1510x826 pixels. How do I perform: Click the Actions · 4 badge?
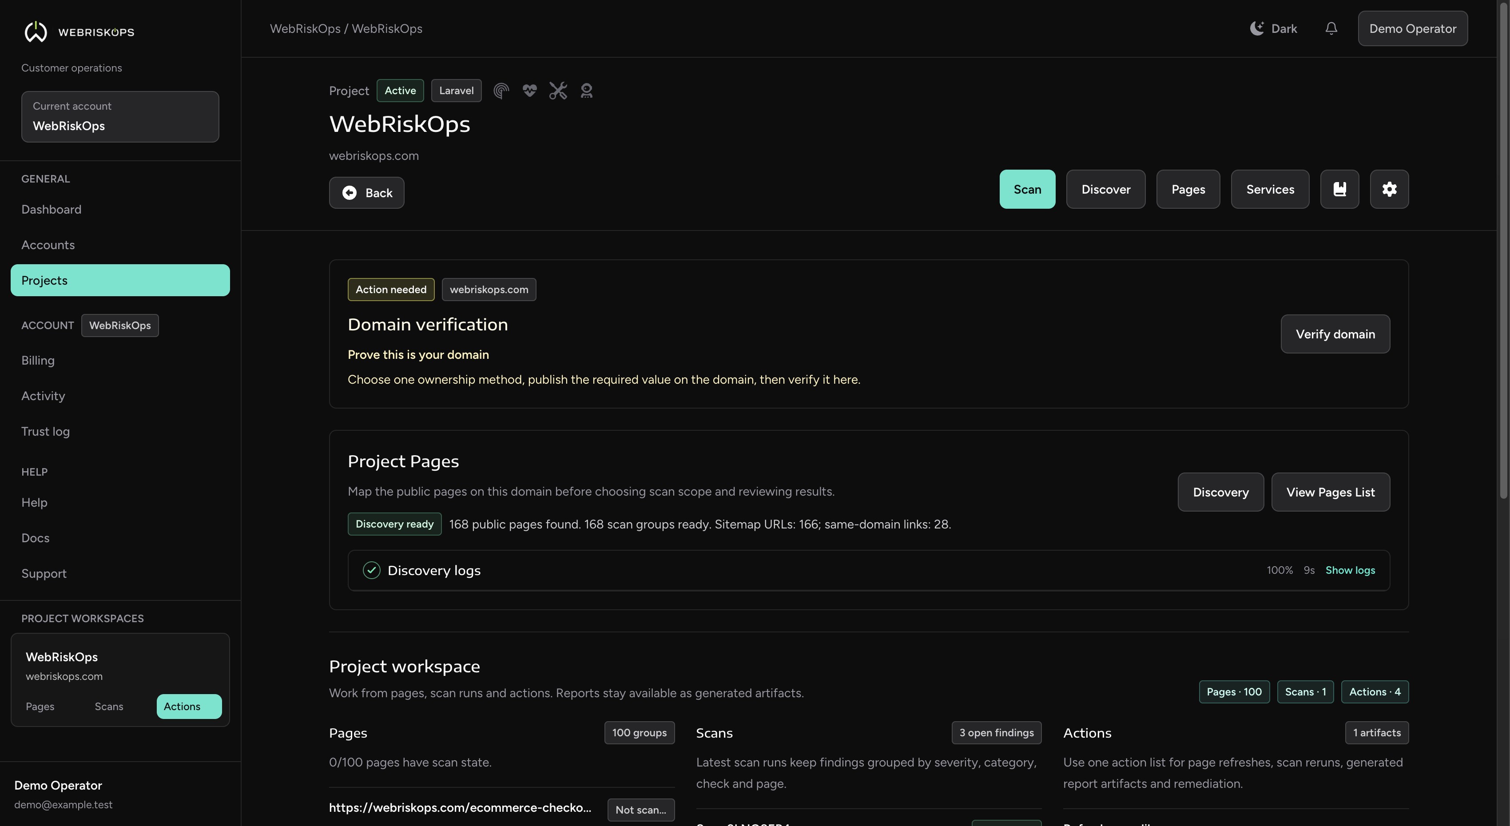[1375, 692]
